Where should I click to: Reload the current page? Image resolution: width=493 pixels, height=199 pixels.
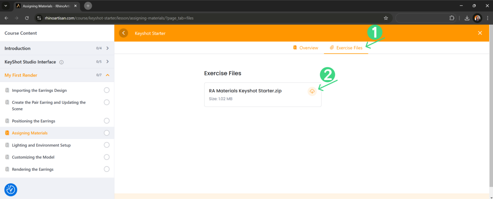click(x=27, y=18)
